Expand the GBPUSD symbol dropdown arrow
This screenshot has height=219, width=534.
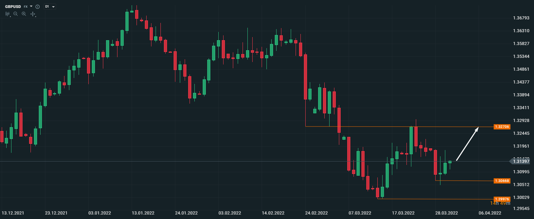click(x=31, y=7)
